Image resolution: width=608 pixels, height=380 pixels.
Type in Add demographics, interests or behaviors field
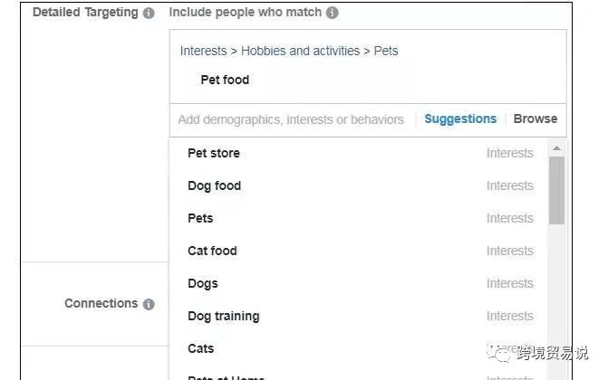291,119
